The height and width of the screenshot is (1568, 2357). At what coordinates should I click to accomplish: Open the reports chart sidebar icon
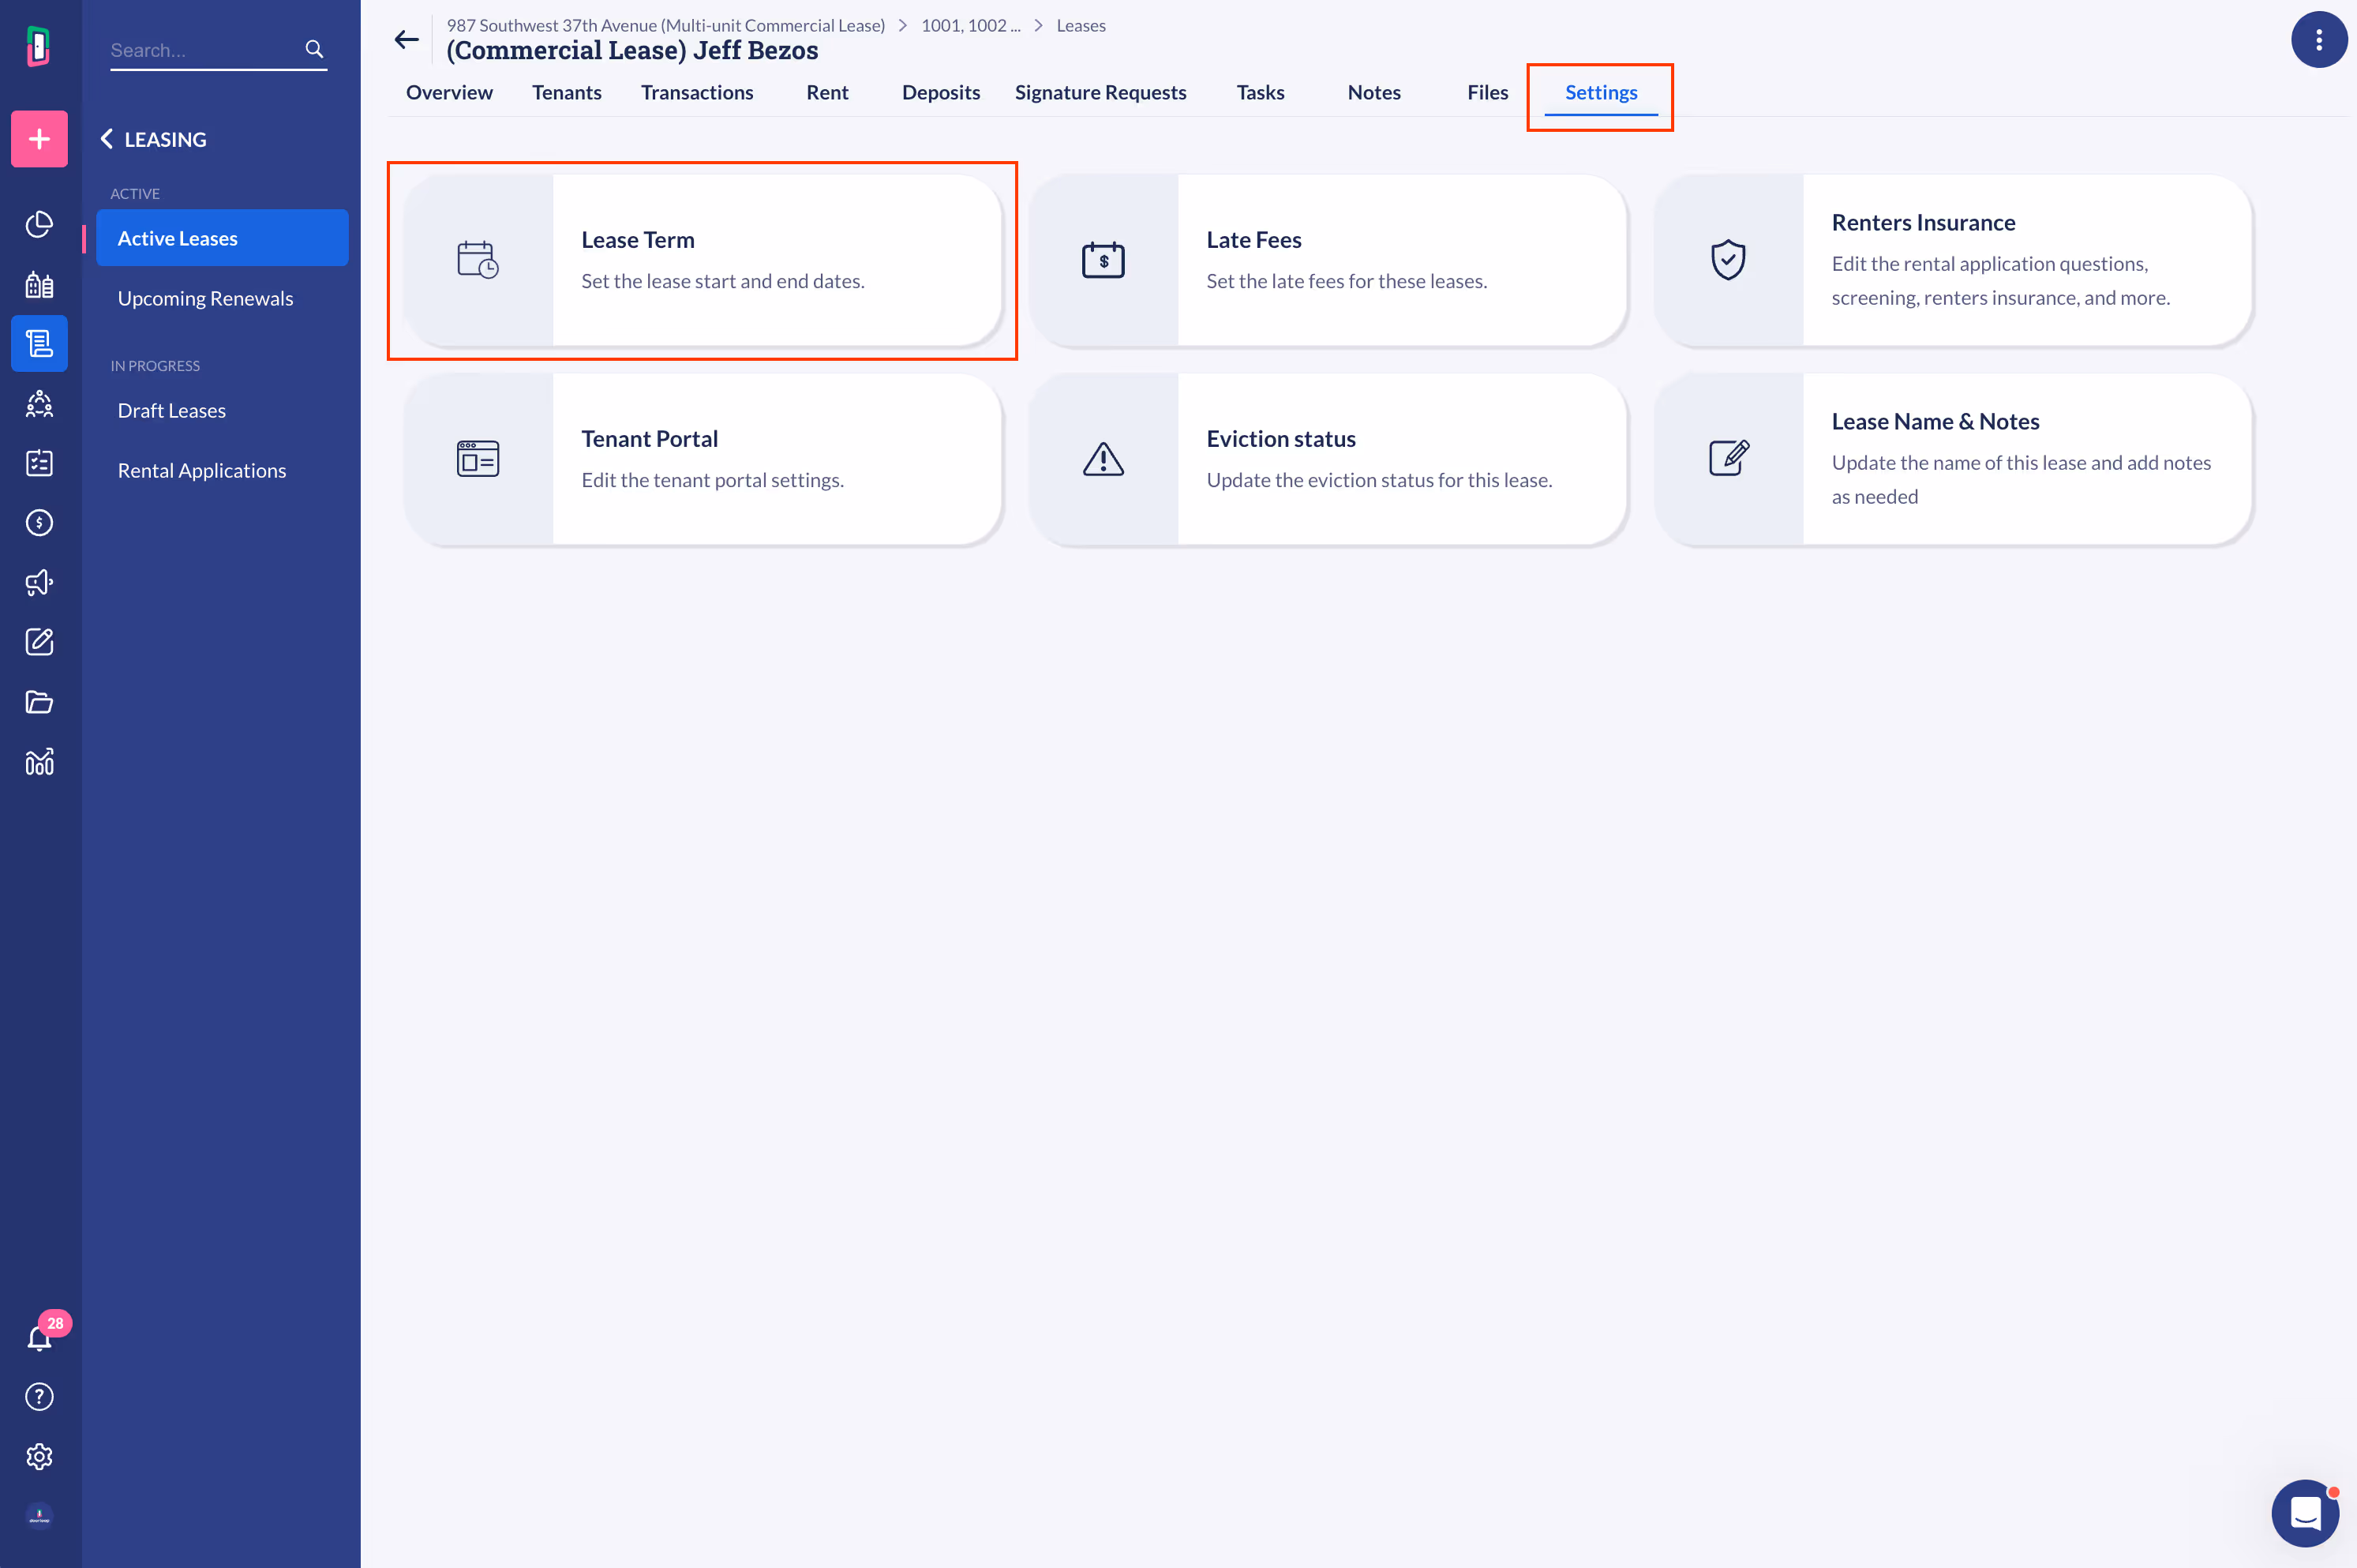coord(39,762)
